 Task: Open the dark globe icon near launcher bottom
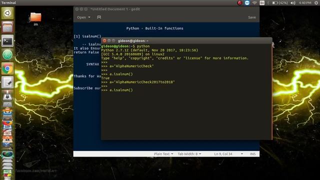click(7, 154)
